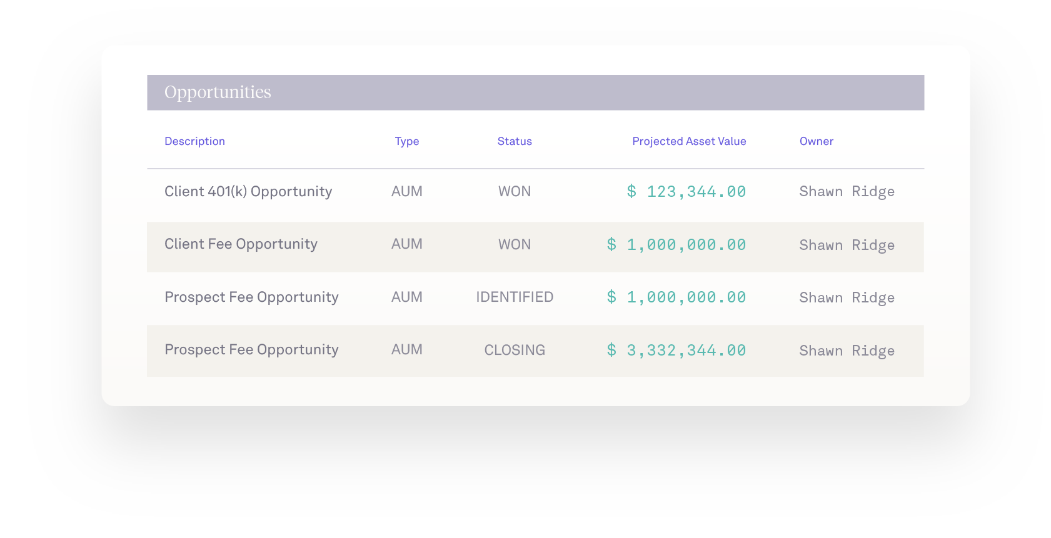Click the Description column header
The image size is (1051, 538).
pos(194,141)
